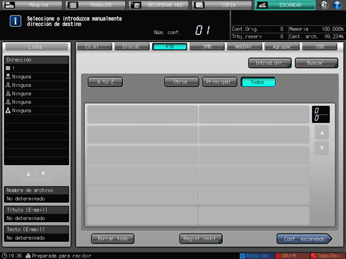Select the DiscoD destination tab
Viewport: 346px width, 259px height.
[x=132, y=47]
